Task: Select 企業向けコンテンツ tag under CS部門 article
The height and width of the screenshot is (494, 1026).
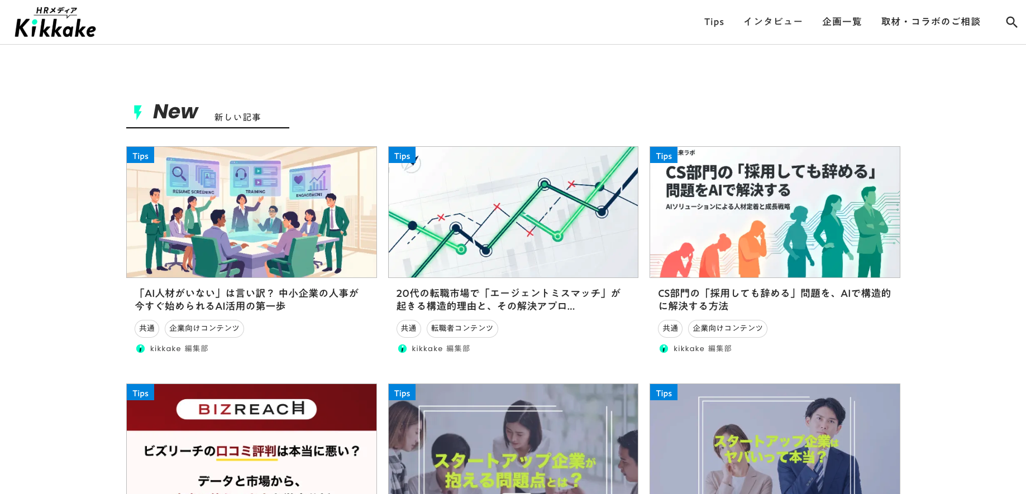Action: (728, 328)
